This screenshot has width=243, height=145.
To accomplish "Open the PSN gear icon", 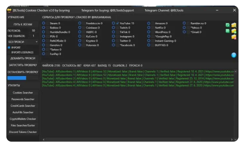I will pos(43,36).
